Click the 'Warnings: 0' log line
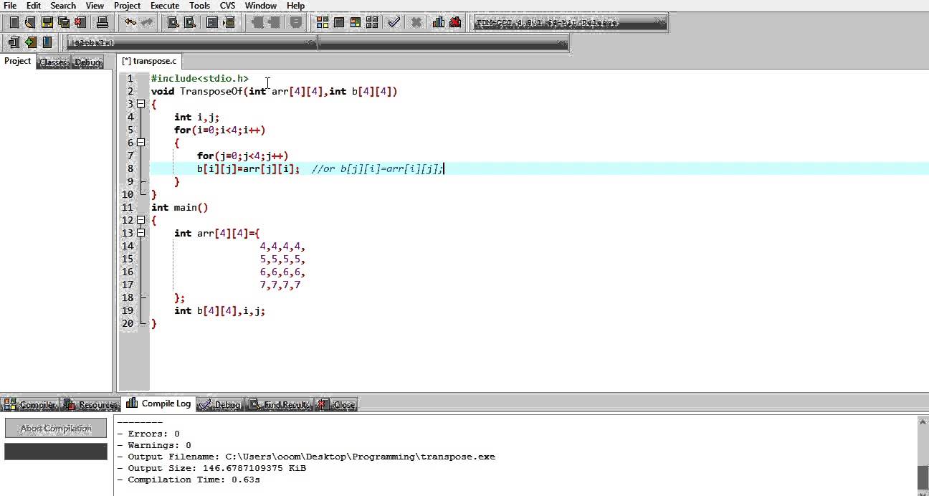This screenshot has width=929, height=496. point(154,445)
